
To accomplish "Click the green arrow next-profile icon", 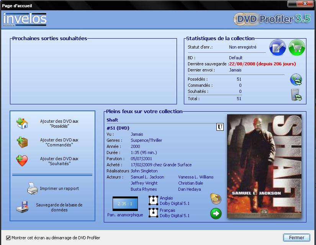I will [x=216, y=213].
